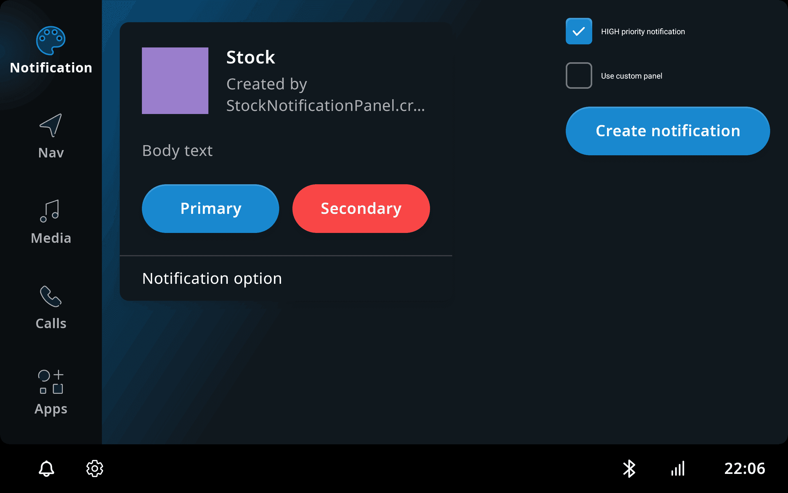Click the Body text line
Viewport: 788px width, 493px height.
(178, 151)
